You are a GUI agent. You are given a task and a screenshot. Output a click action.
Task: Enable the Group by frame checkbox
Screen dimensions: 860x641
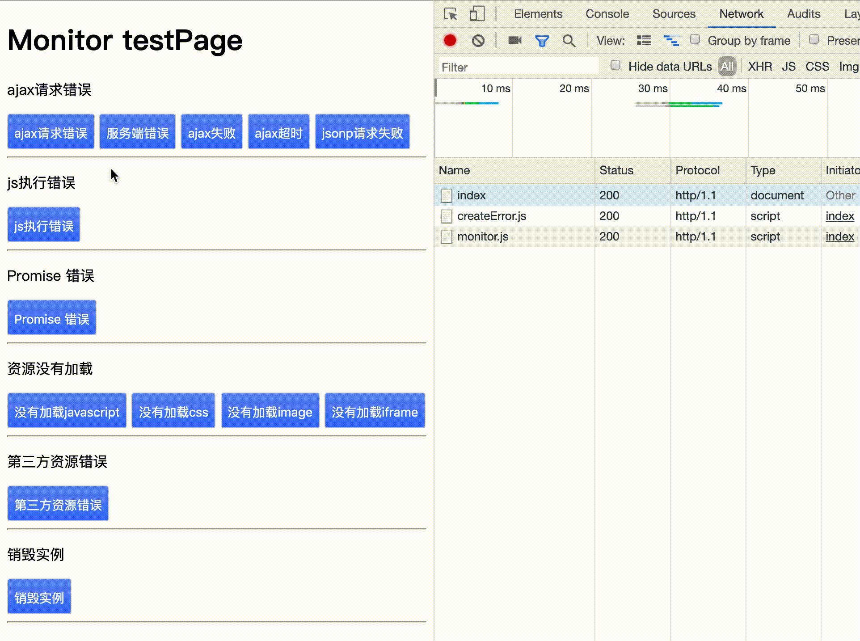point(695,39)
